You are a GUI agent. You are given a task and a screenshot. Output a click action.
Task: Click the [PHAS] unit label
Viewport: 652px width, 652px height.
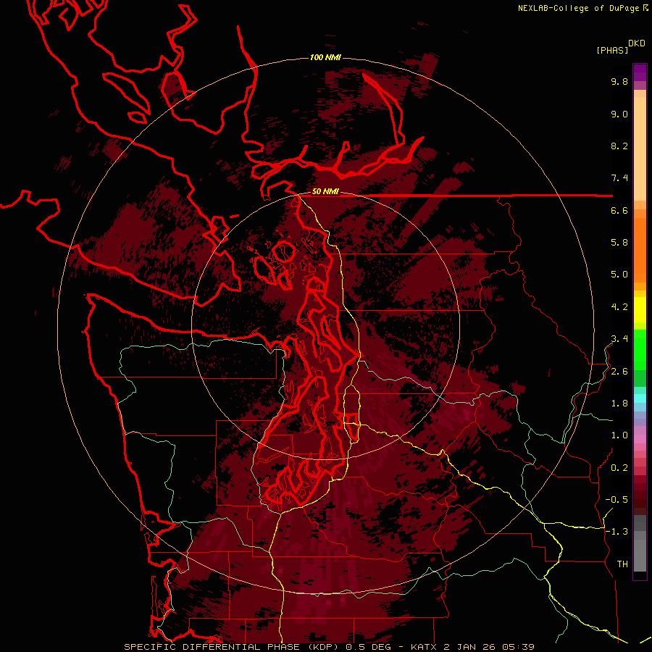612,50
